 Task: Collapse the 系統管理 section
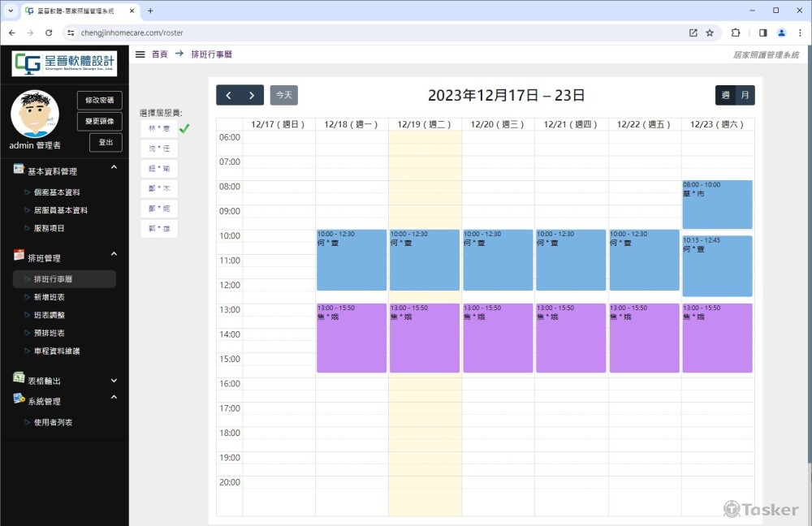click(114, 397)
